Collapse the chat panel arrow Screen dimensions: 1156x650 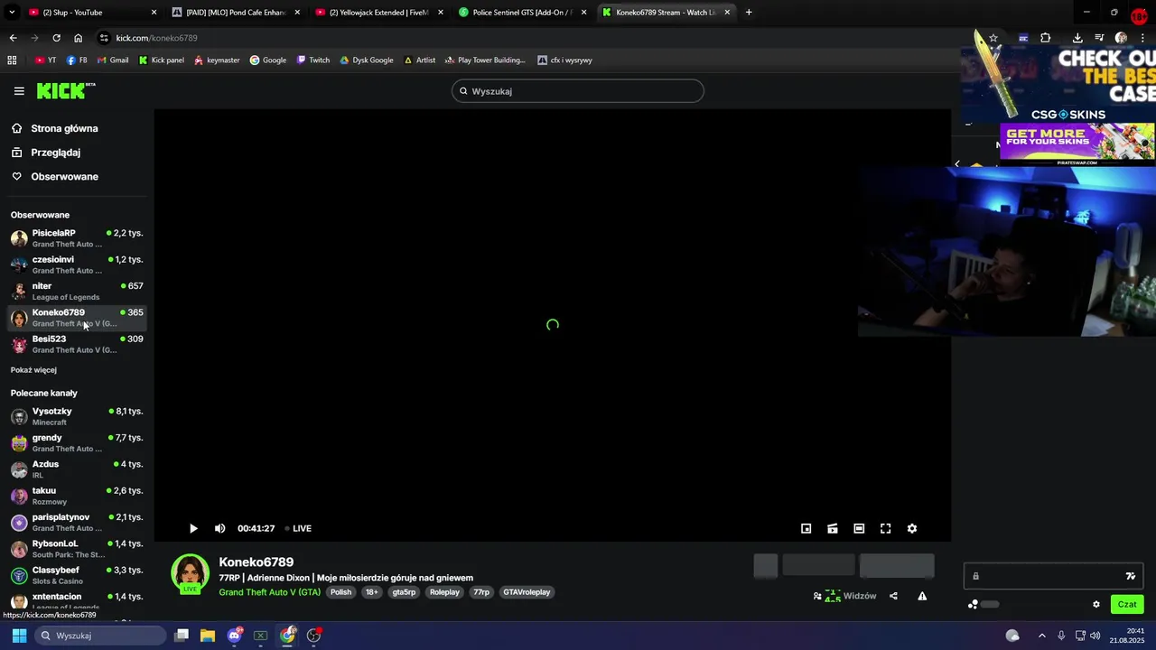click(957, 164)
